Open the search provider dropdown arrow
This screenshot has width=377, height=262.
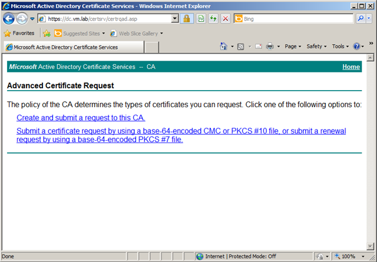pyautogui.click(x=369, y=19)
